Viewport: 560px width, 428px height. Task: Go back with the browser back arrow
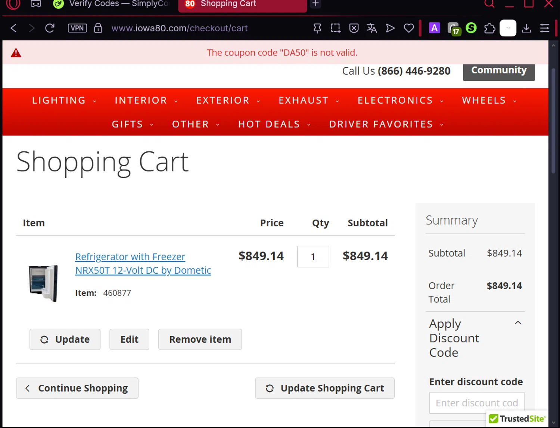point(13,28)
